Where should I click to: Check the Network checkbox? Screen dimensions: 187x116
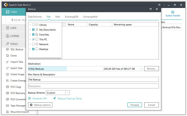click(33, 44)
